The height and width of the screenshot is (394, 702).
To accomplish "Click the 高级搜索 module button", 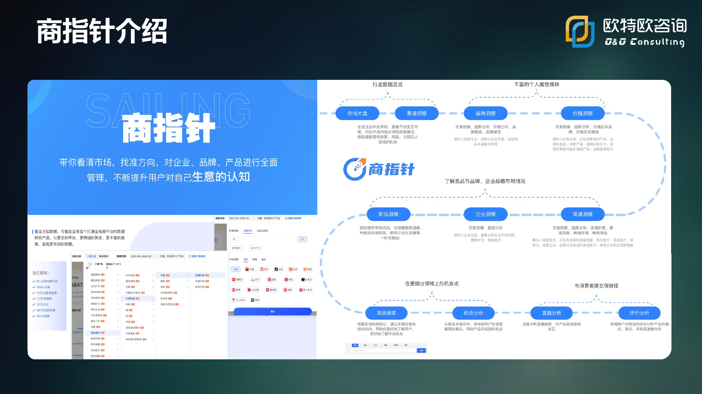I will pos(386,313).
